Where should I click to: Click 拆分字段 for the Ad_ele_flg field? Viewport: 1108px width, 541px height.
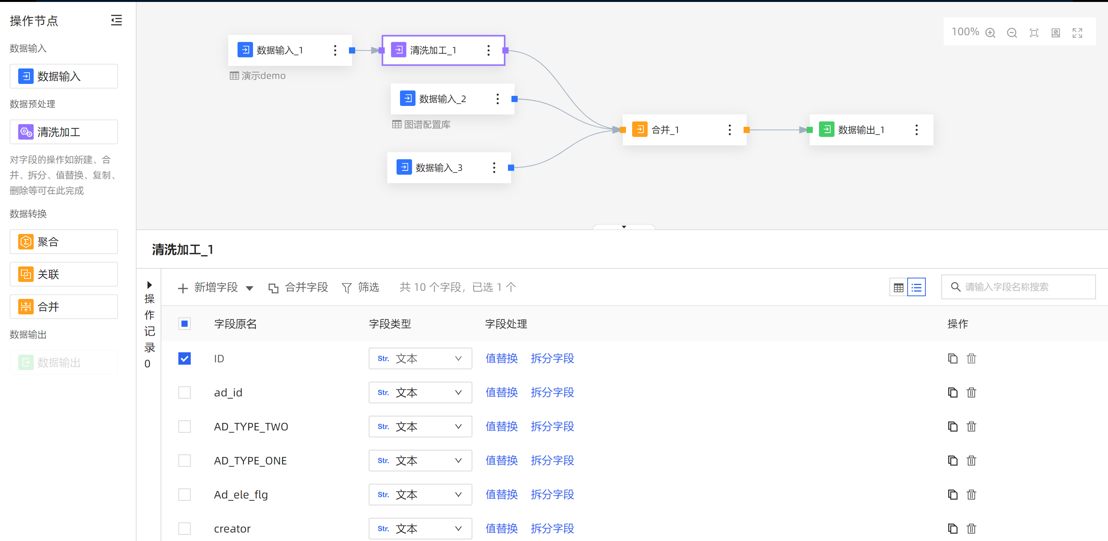(x=552, y=494)
